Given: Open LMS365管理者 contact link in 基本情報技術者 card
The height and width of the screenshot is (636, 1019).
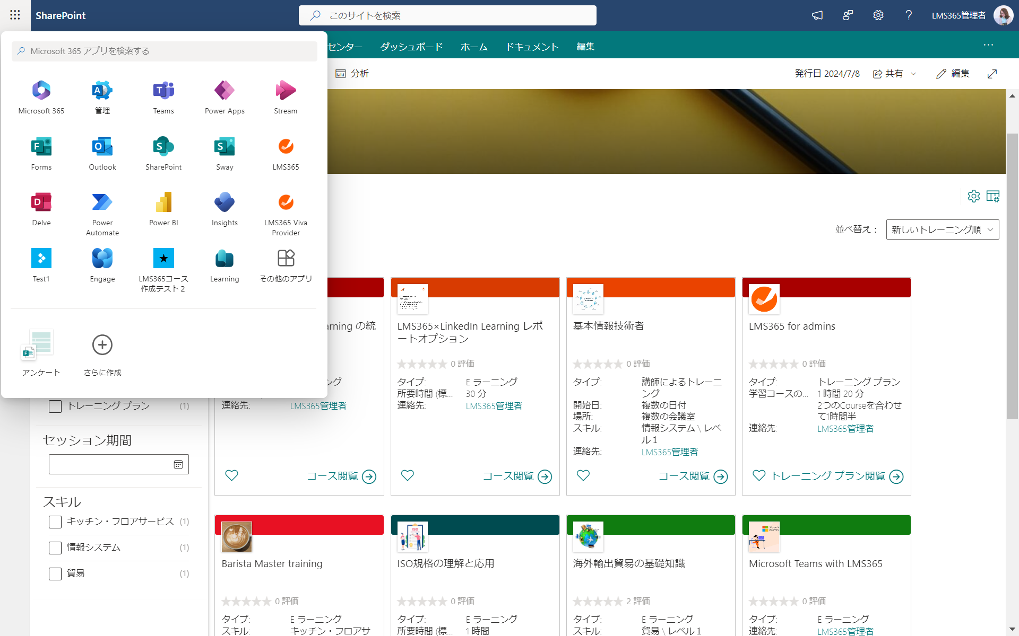Looking at the screenshot, I should point(670,452).
